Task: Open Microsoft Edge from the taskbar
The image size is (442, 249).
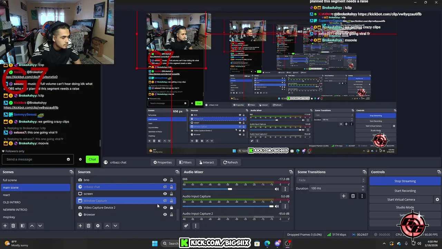Action: point(267,243)
